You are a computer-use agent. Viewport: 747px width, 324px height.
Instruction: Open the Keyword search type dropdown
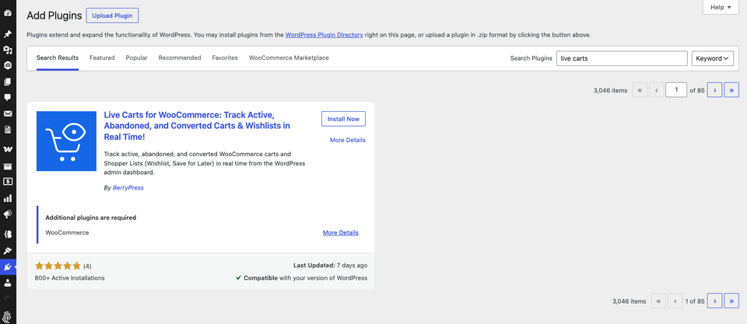[712, 58]
